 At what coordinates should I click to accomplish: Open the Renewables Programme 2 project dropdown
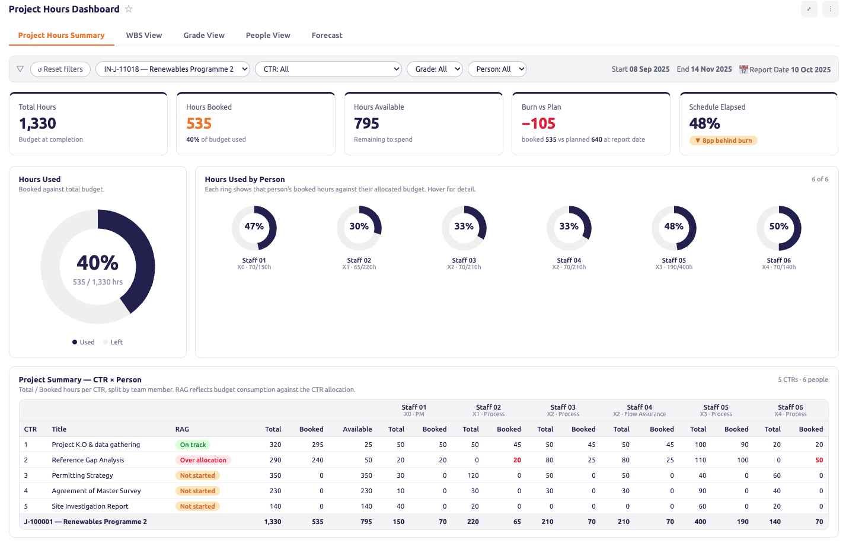pyautogui.click(x=173, y=69)
